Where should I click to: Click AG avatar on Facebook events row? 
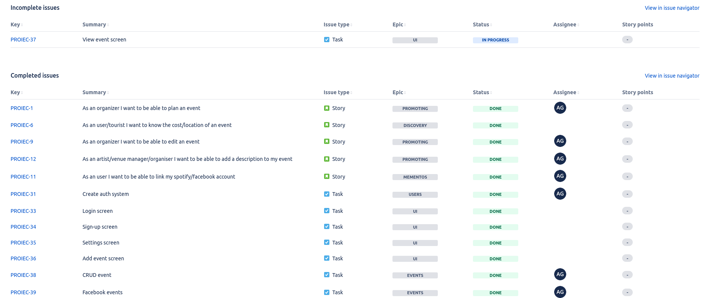[560, 292]
